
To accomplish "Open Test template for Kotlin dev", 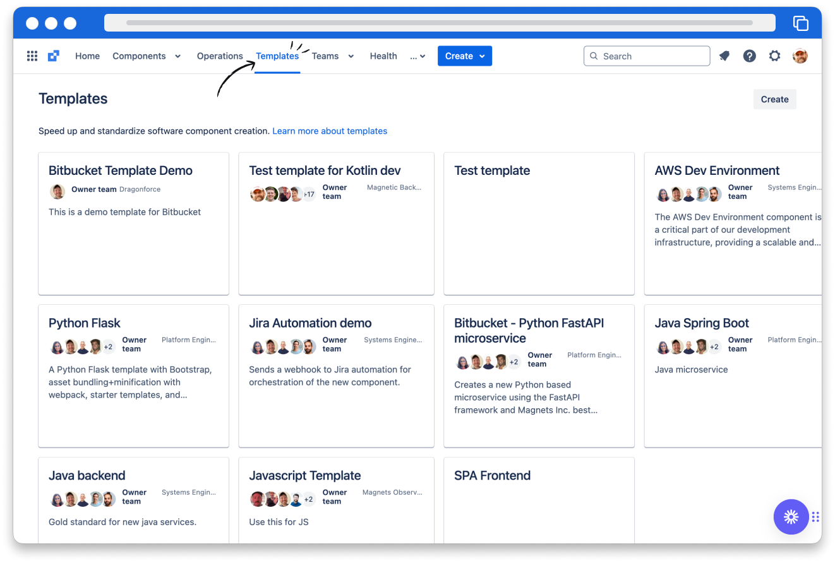I will click(325, 170).
